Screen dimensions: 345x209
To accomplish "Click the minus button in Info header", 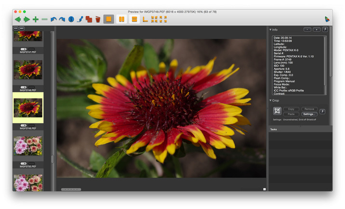I will pos(307,30).
